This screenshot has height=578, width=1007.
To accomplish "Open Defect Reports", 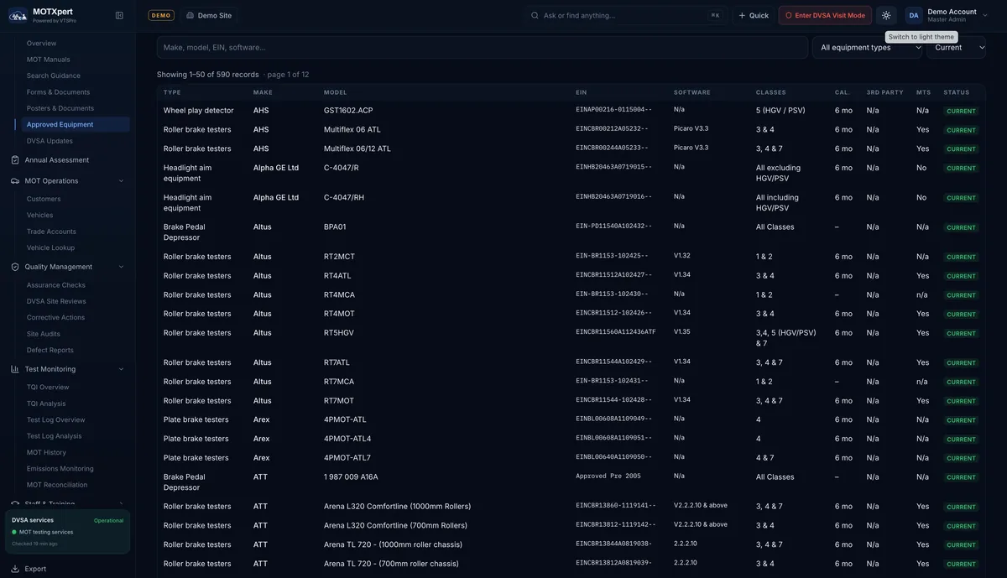I will (x=50, y=350).
